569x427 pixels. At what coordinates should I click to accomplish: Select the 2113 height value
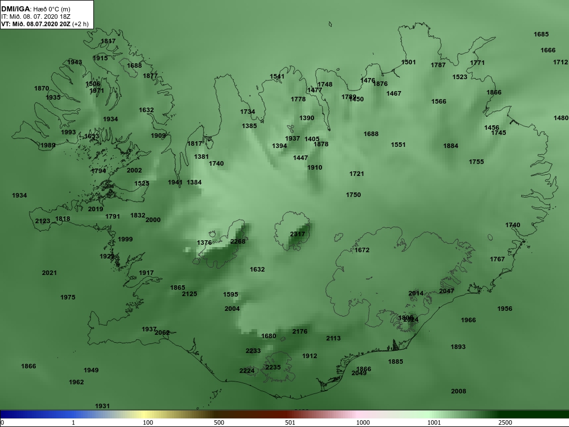click(333, 338)
